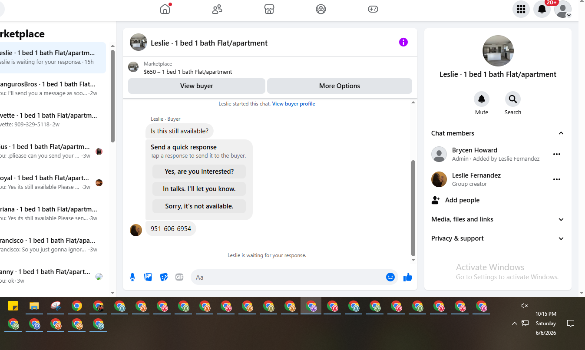Click the listing thumbnail in chat header

point(139,42)
